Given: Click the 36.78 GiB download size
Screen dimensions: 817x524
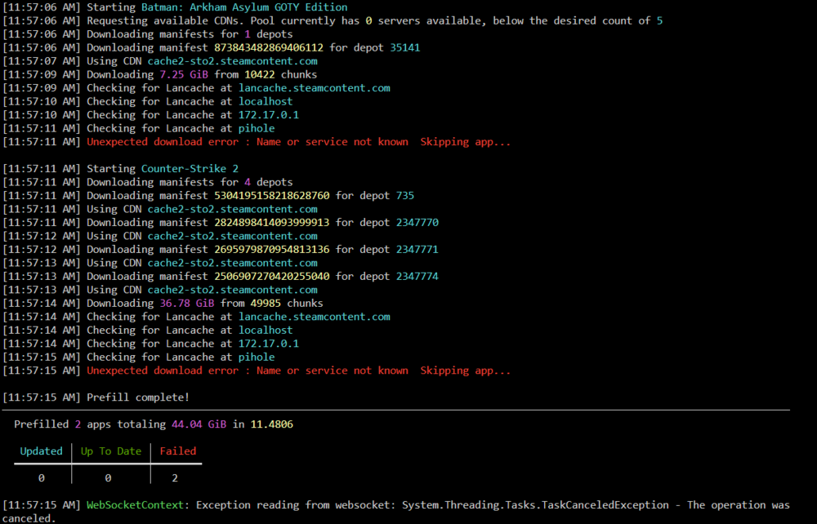Looking at the screenshot, I should (x=187, y=304).
